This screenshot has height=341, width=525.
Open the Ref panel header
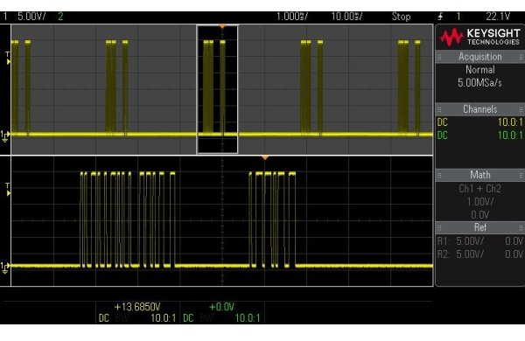(x=479, y=227)
